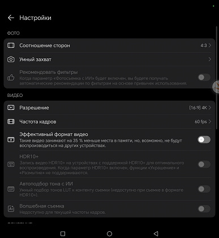Click the camera icon next to Умный захват

point(11,59)
